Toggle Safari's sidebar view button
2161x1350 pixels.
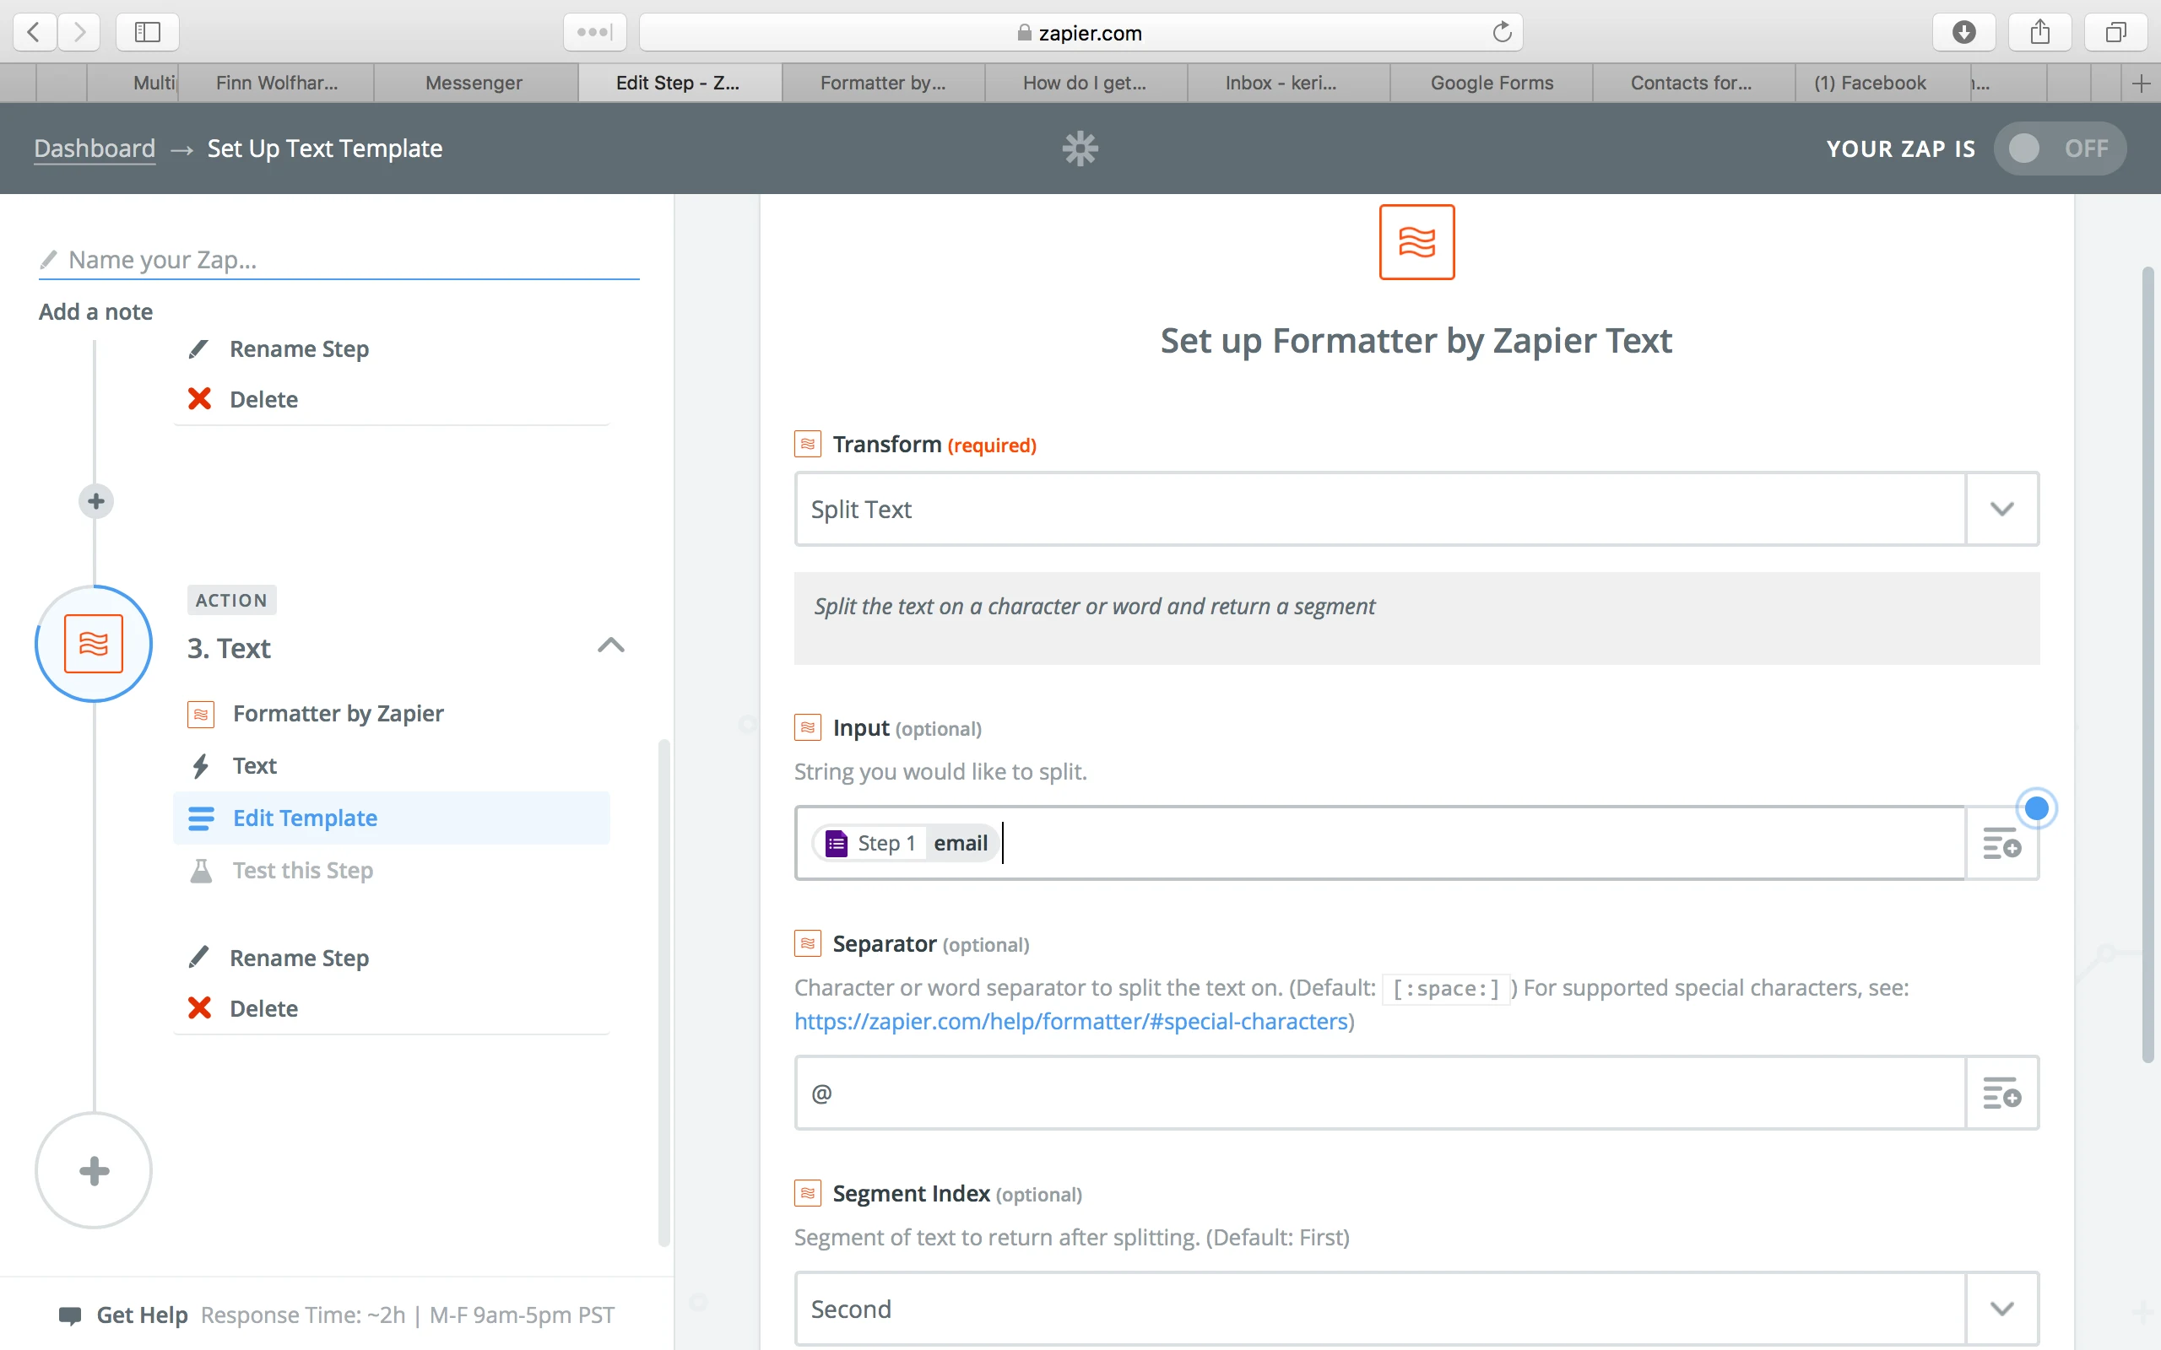tap(148, 32)
